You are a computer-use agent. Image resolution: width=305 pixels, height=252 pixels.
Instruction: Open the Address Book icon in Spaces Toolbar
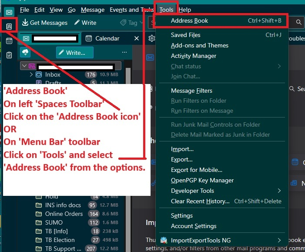click(x=9, y=26)
